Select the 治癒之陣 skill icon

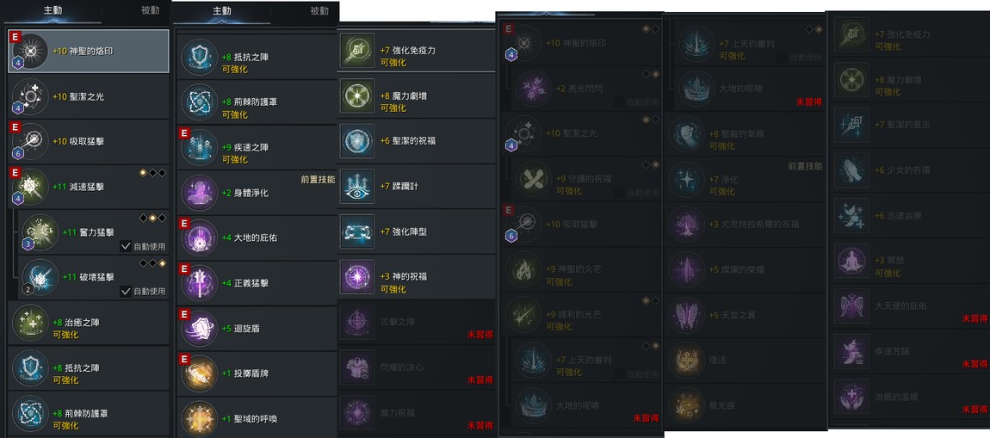click(x=30, y=323)
